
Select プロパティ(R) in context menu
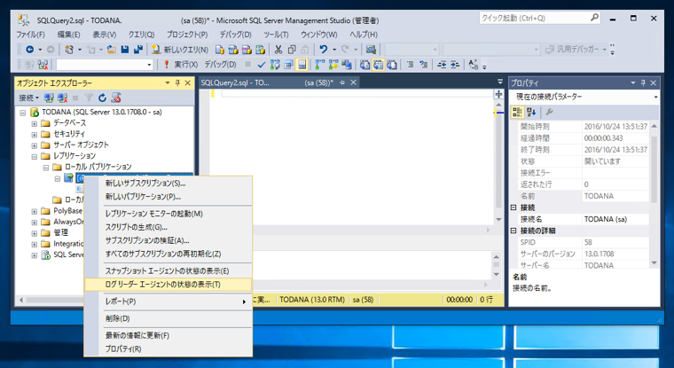pos(123,348)
